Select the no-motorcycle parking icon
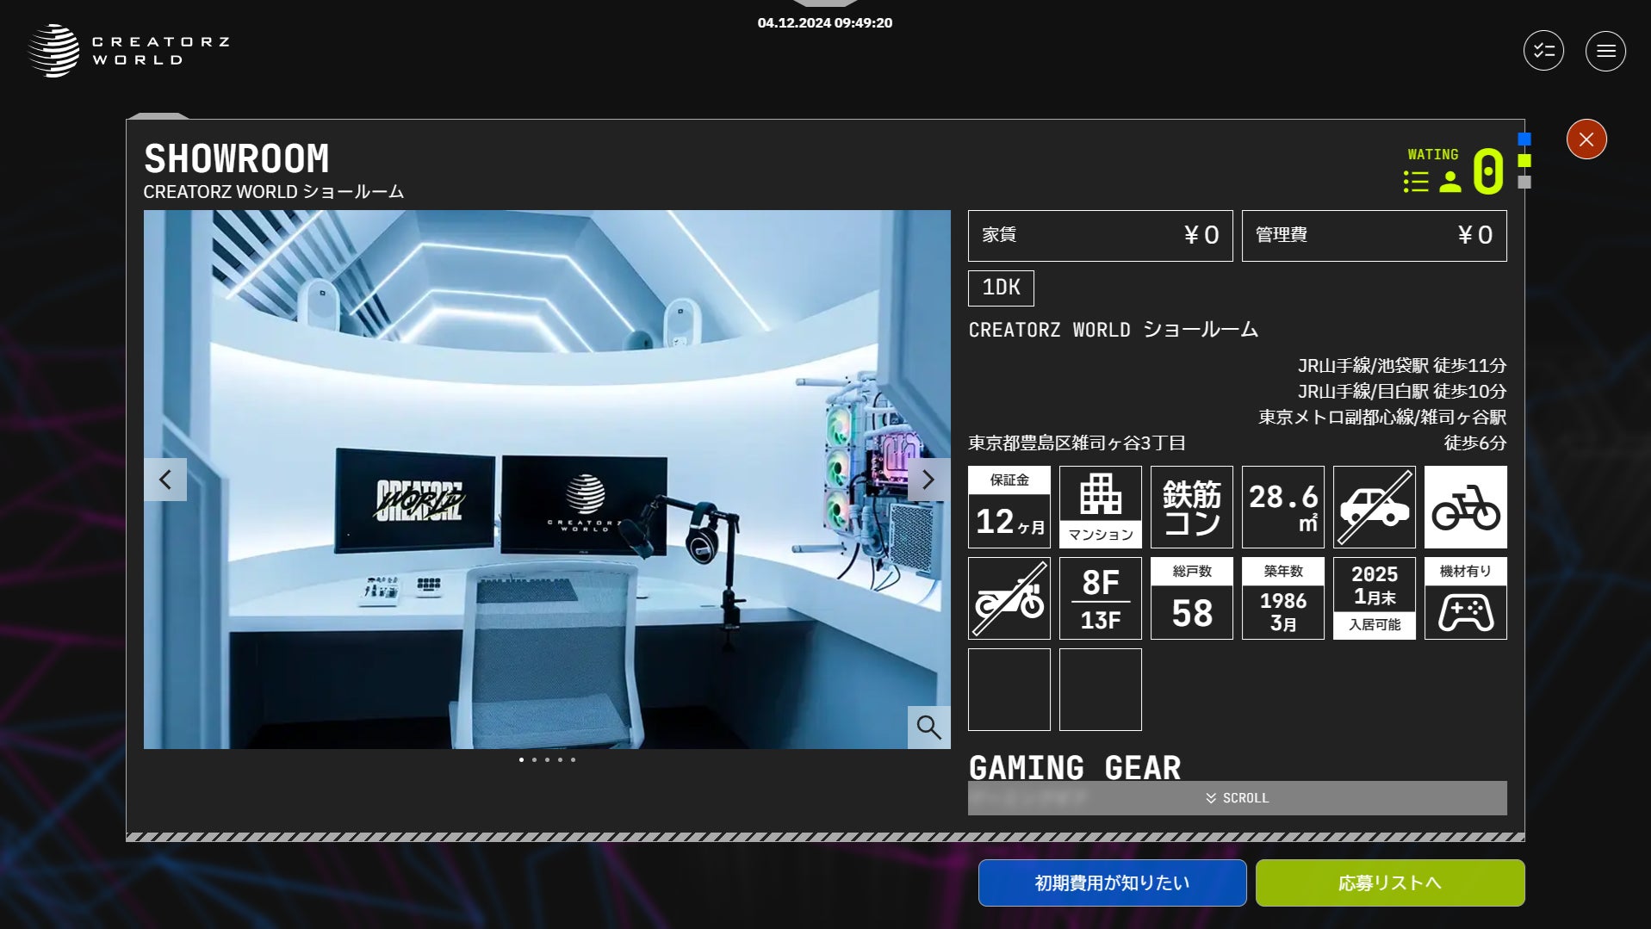 [x=1009, y=598]
